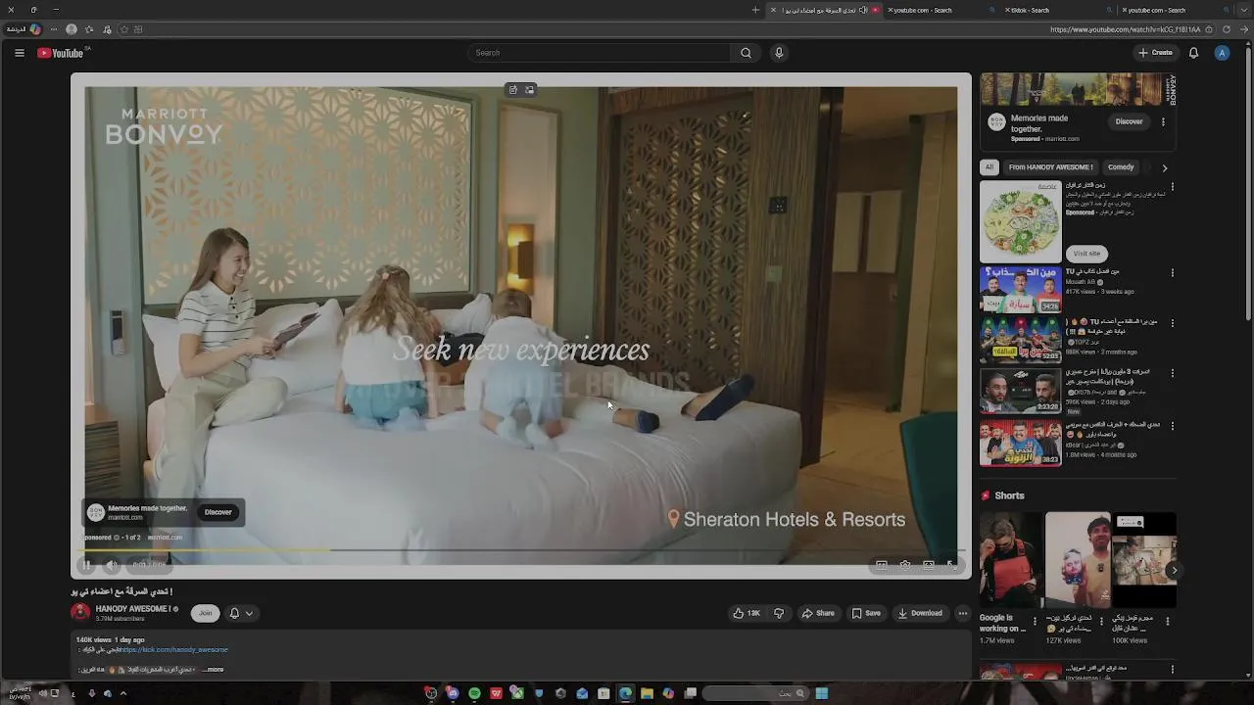Mute the video using the speaker icon
The height and width of the screenshot is (705, 1254).
coord(112,565)
